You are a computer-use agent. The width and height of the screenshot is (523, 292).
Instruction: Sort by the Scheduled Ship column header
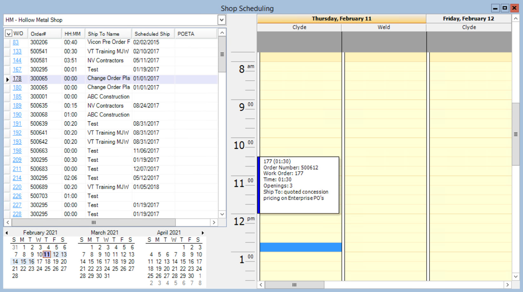coord(153,34)
